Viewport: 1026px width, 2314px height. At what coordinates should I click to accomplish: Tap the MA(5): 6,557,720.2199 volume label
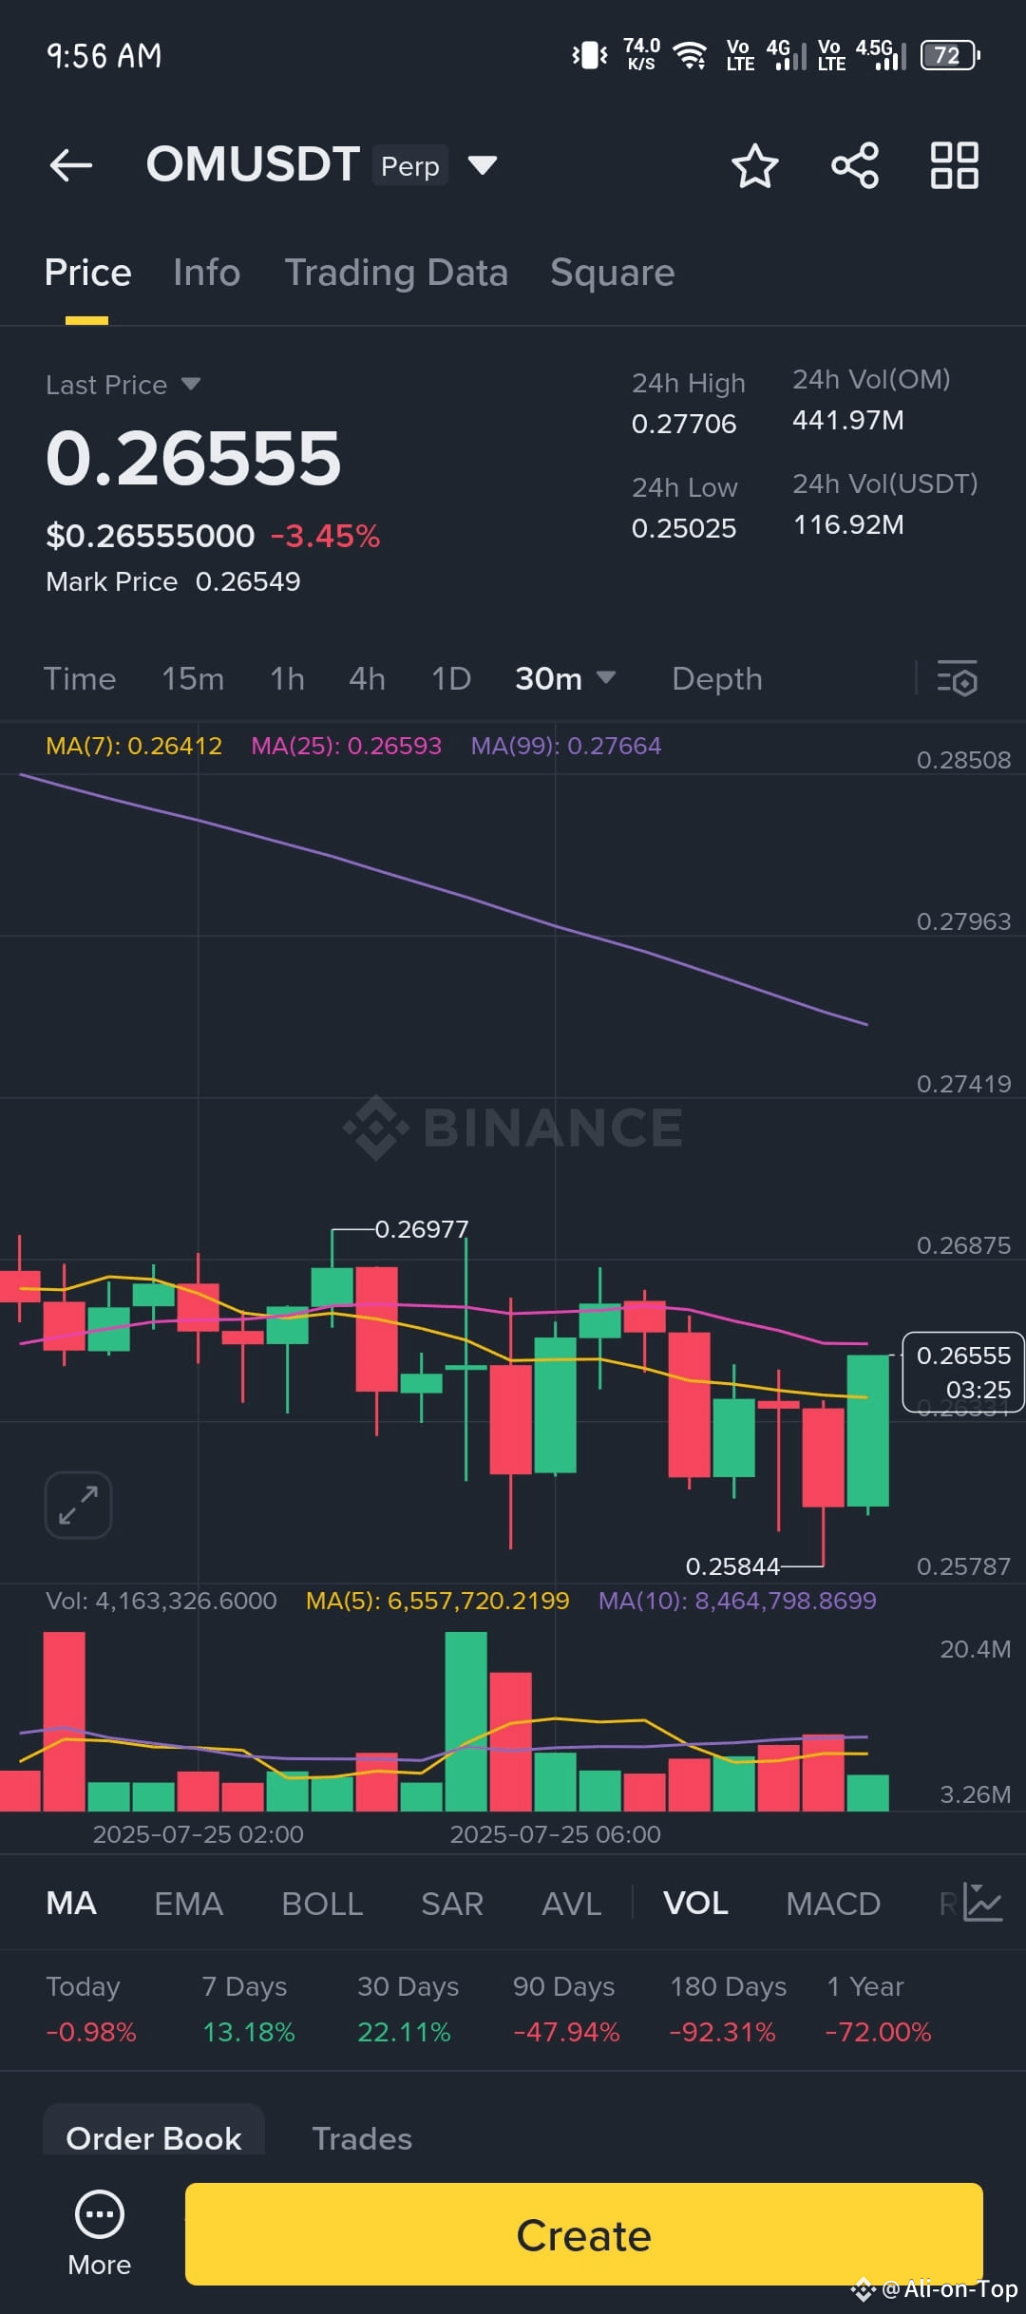coord(437,1601)
